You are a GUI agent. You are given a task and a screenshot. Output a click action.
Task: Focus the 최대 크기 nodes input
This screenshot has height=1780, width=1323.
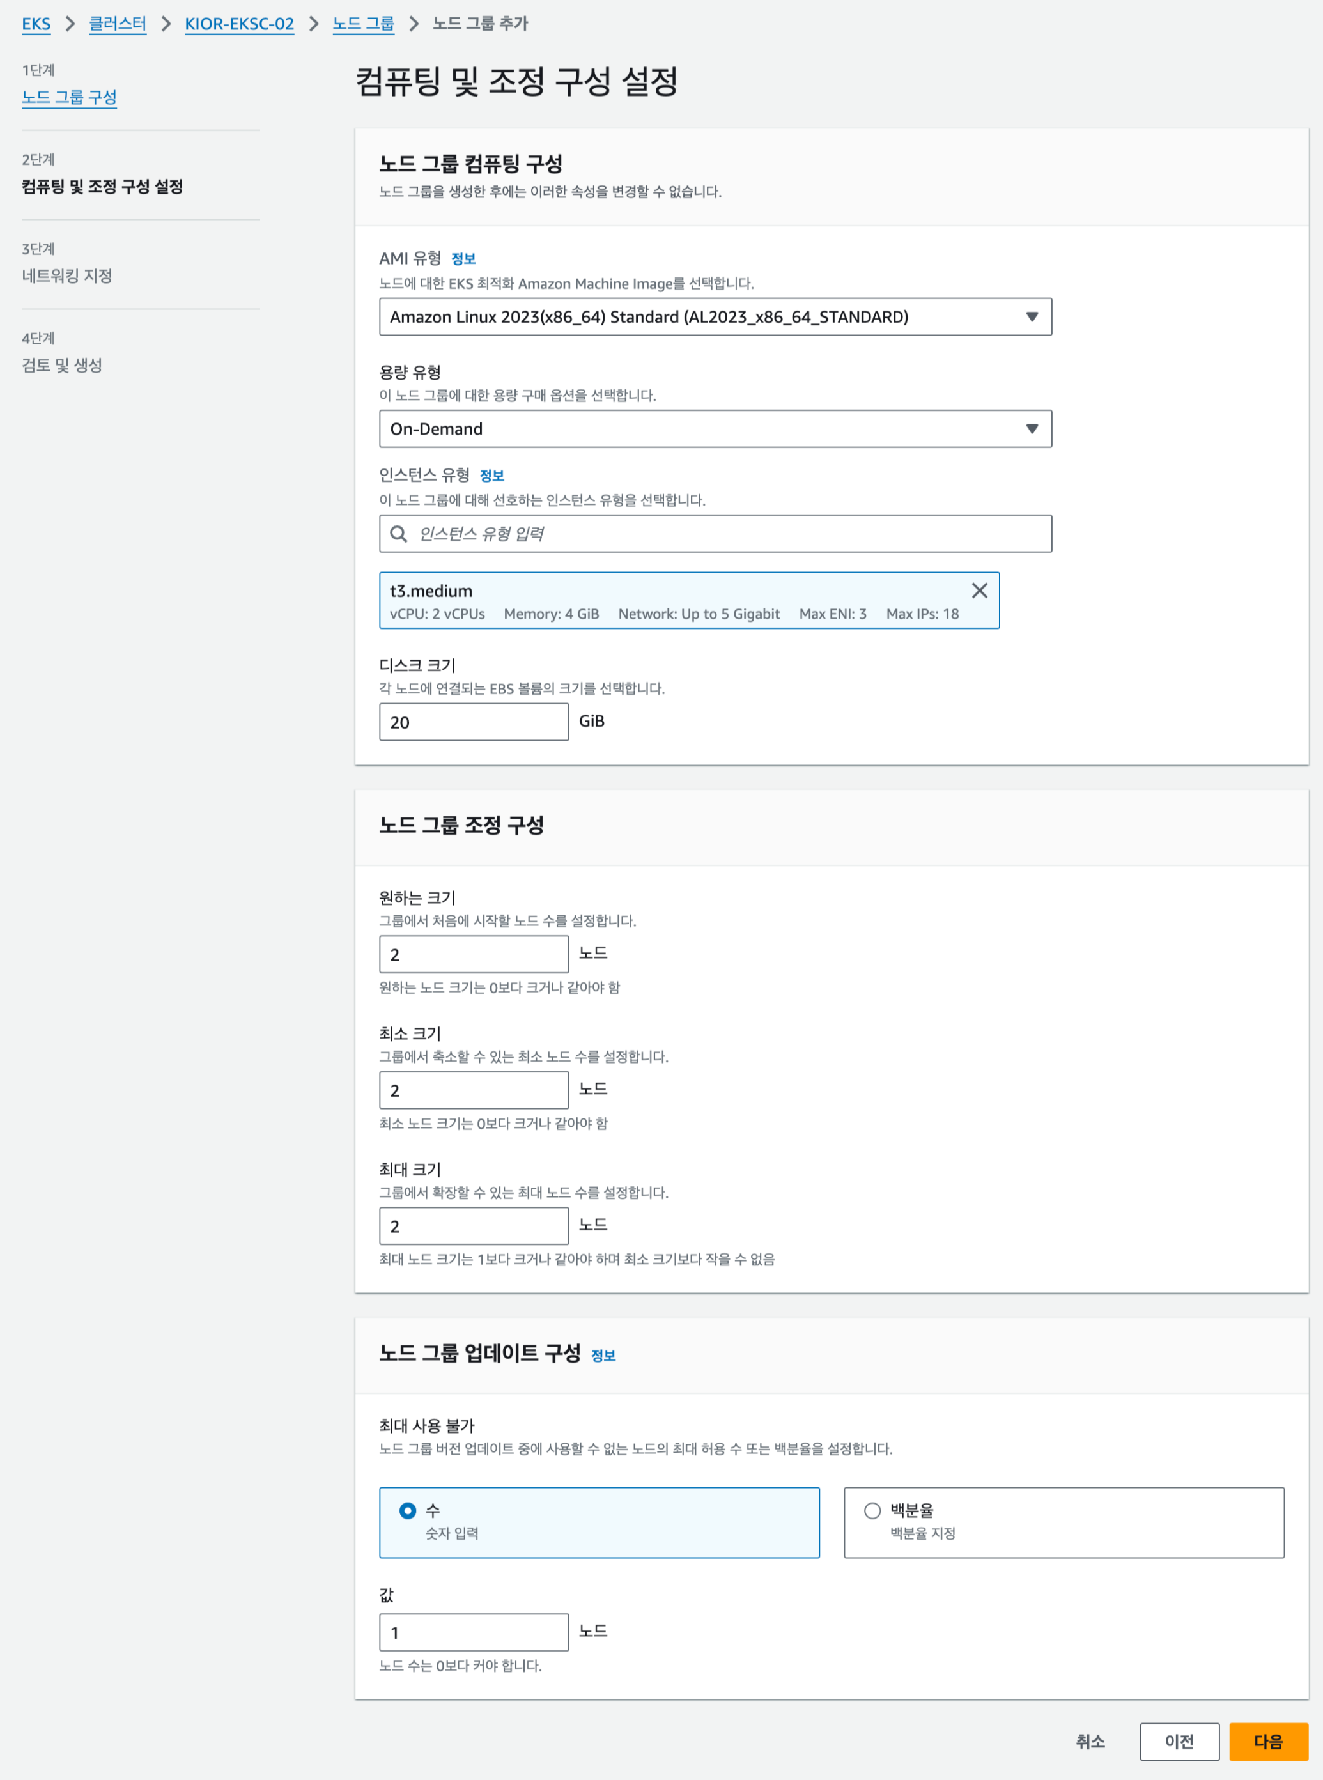474,1226
